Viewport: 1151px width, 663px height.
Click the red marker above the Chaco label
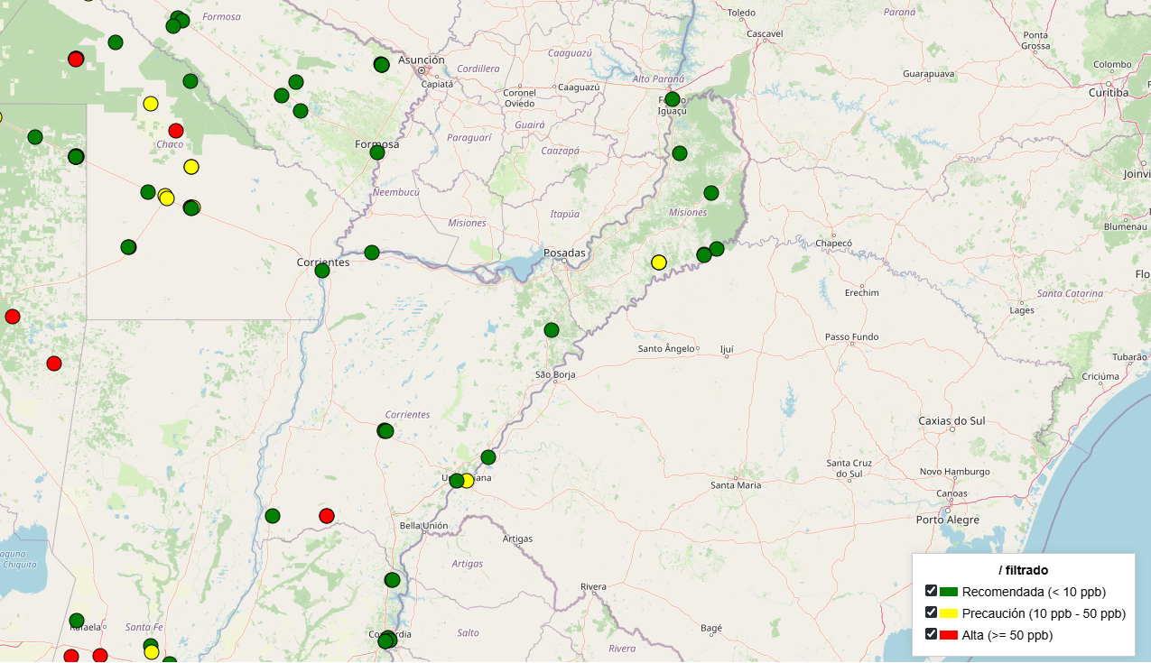tap(176, 131)
